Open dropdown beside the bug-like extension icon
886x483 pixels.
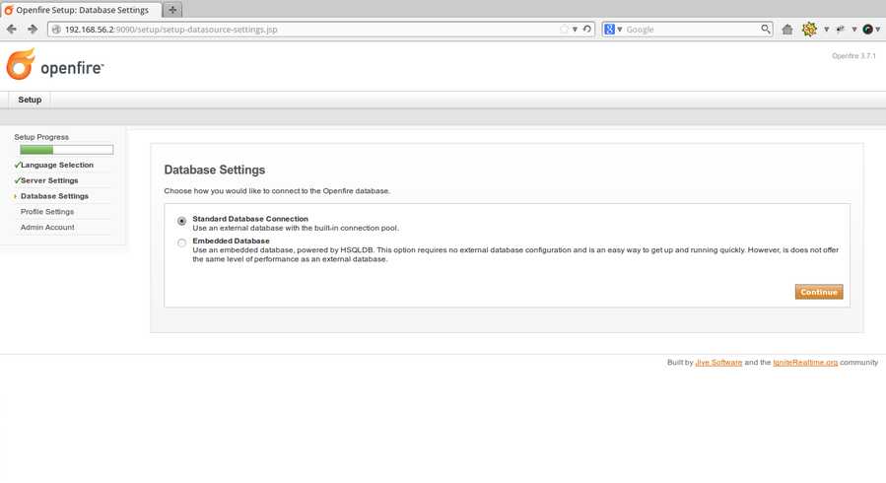click(853, 30)
